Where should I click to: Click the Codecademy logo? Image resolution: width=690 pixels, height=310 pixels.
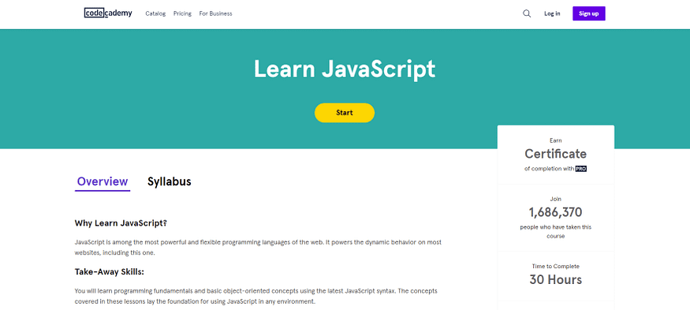[x=108, y=13]
